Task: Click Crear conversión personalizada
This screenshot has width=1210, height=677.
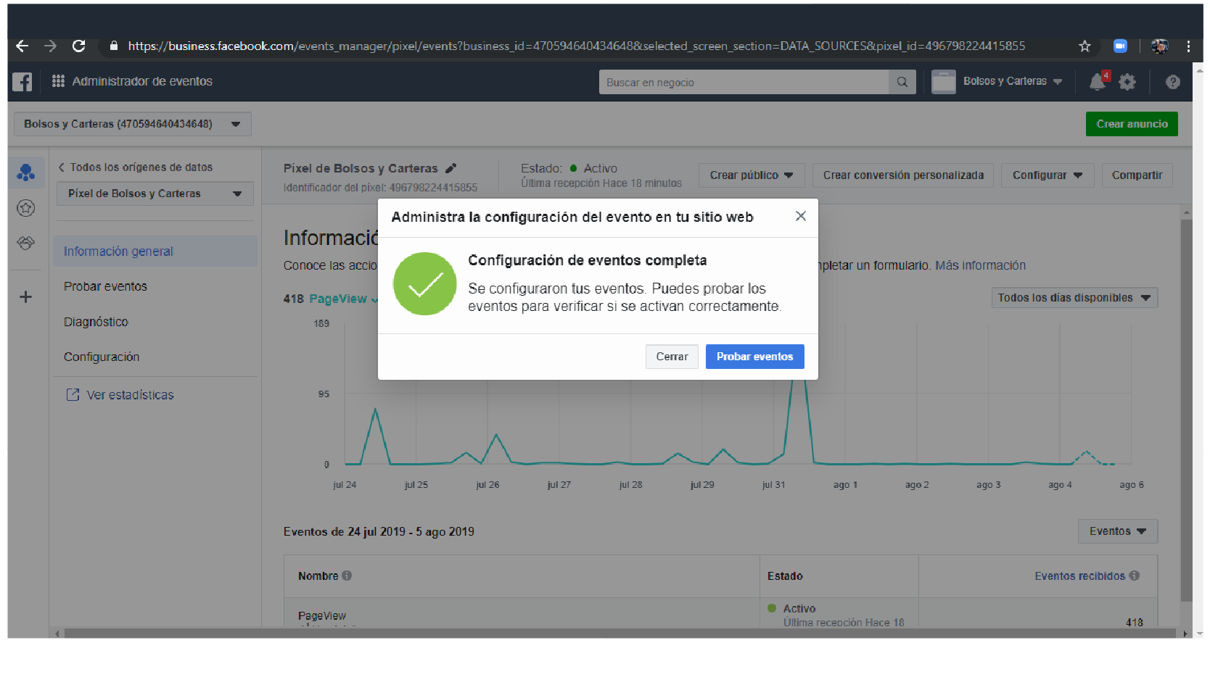Action: click(903, 175)
